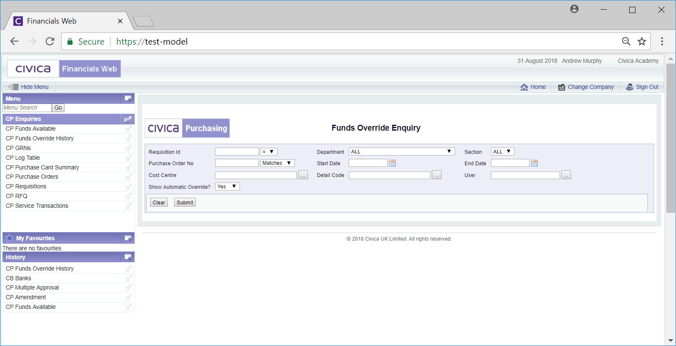676x346 pixels.
Task: Click the Requisition Id input field
Action: [237, 152]
